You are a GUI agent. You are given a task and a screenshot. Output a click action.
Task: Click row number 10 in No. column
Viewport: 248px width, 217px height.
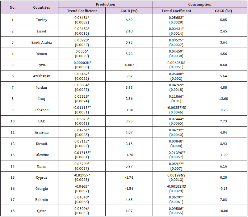click(x=12, y=121)
